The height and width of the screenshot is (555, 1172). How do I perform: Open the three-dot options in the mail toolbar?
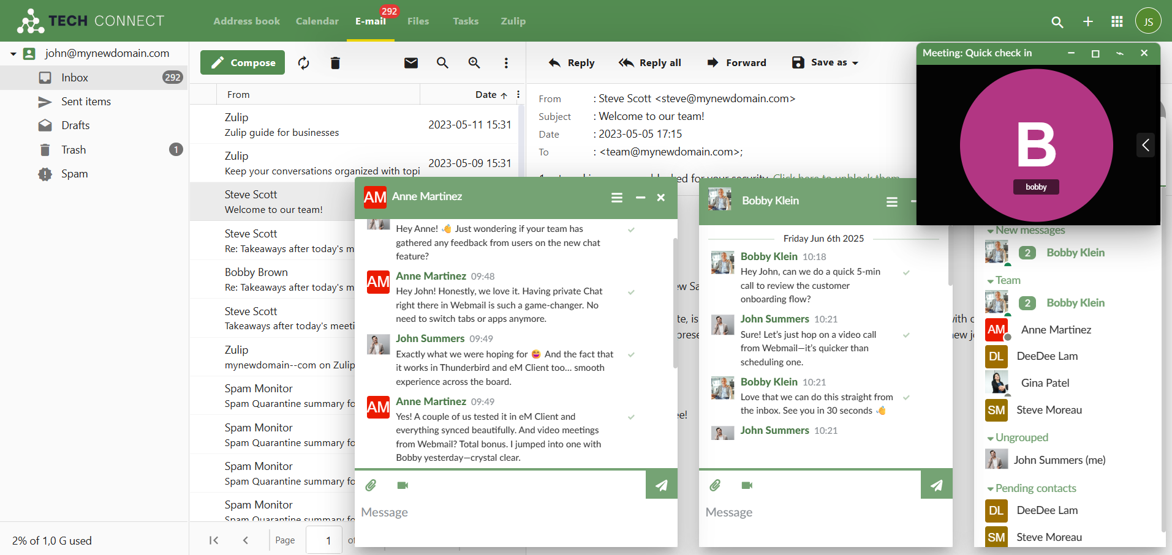click(506, 62)
